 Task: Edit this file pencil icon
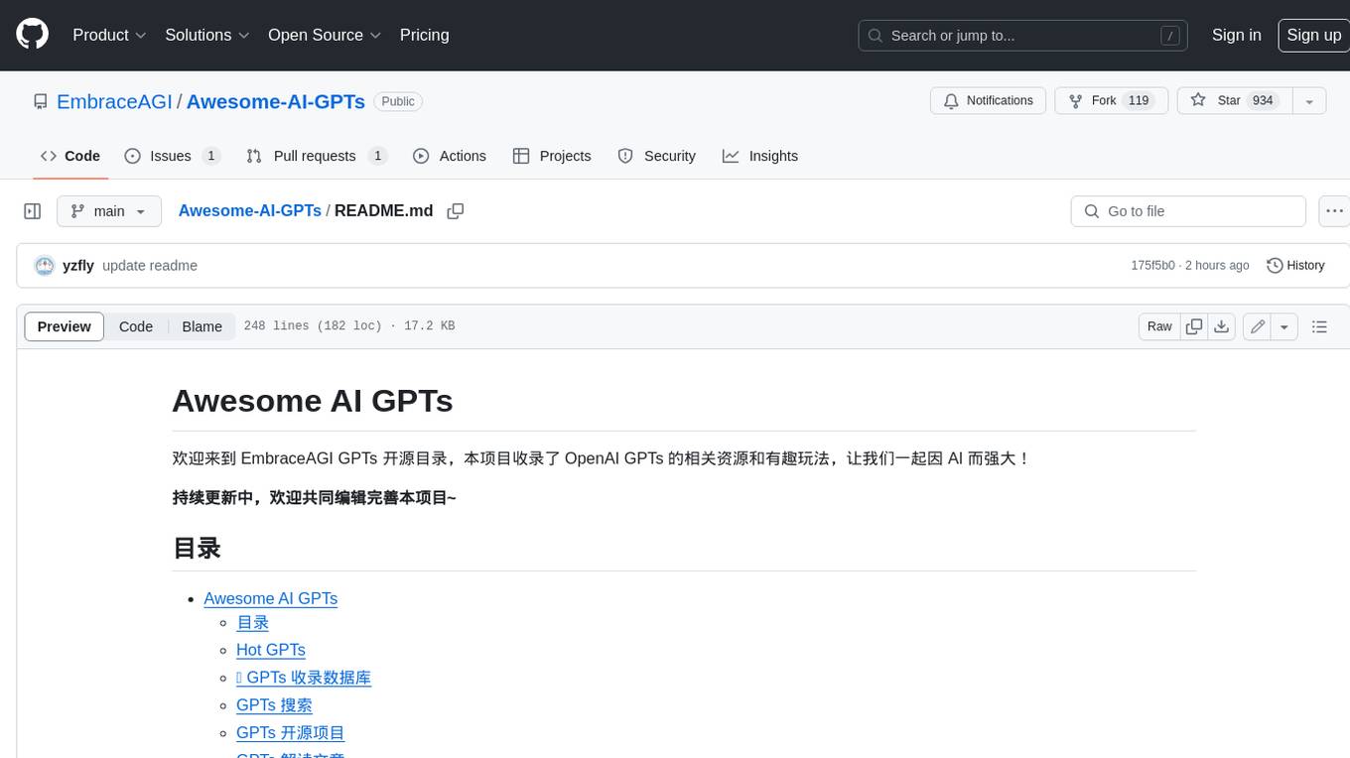(1257, 326)
